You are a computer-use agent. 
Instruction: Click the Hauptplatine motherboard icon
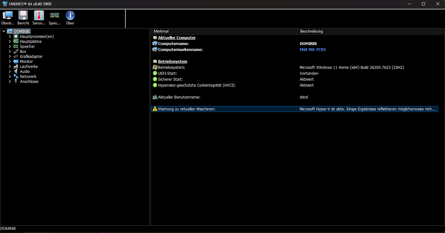(x=16, y=42)
